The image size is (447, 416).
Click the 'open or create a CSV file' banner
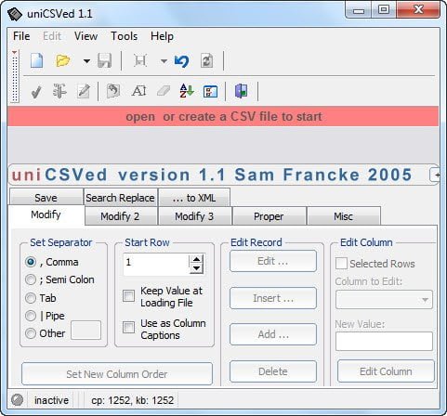(x=223, y=116)
